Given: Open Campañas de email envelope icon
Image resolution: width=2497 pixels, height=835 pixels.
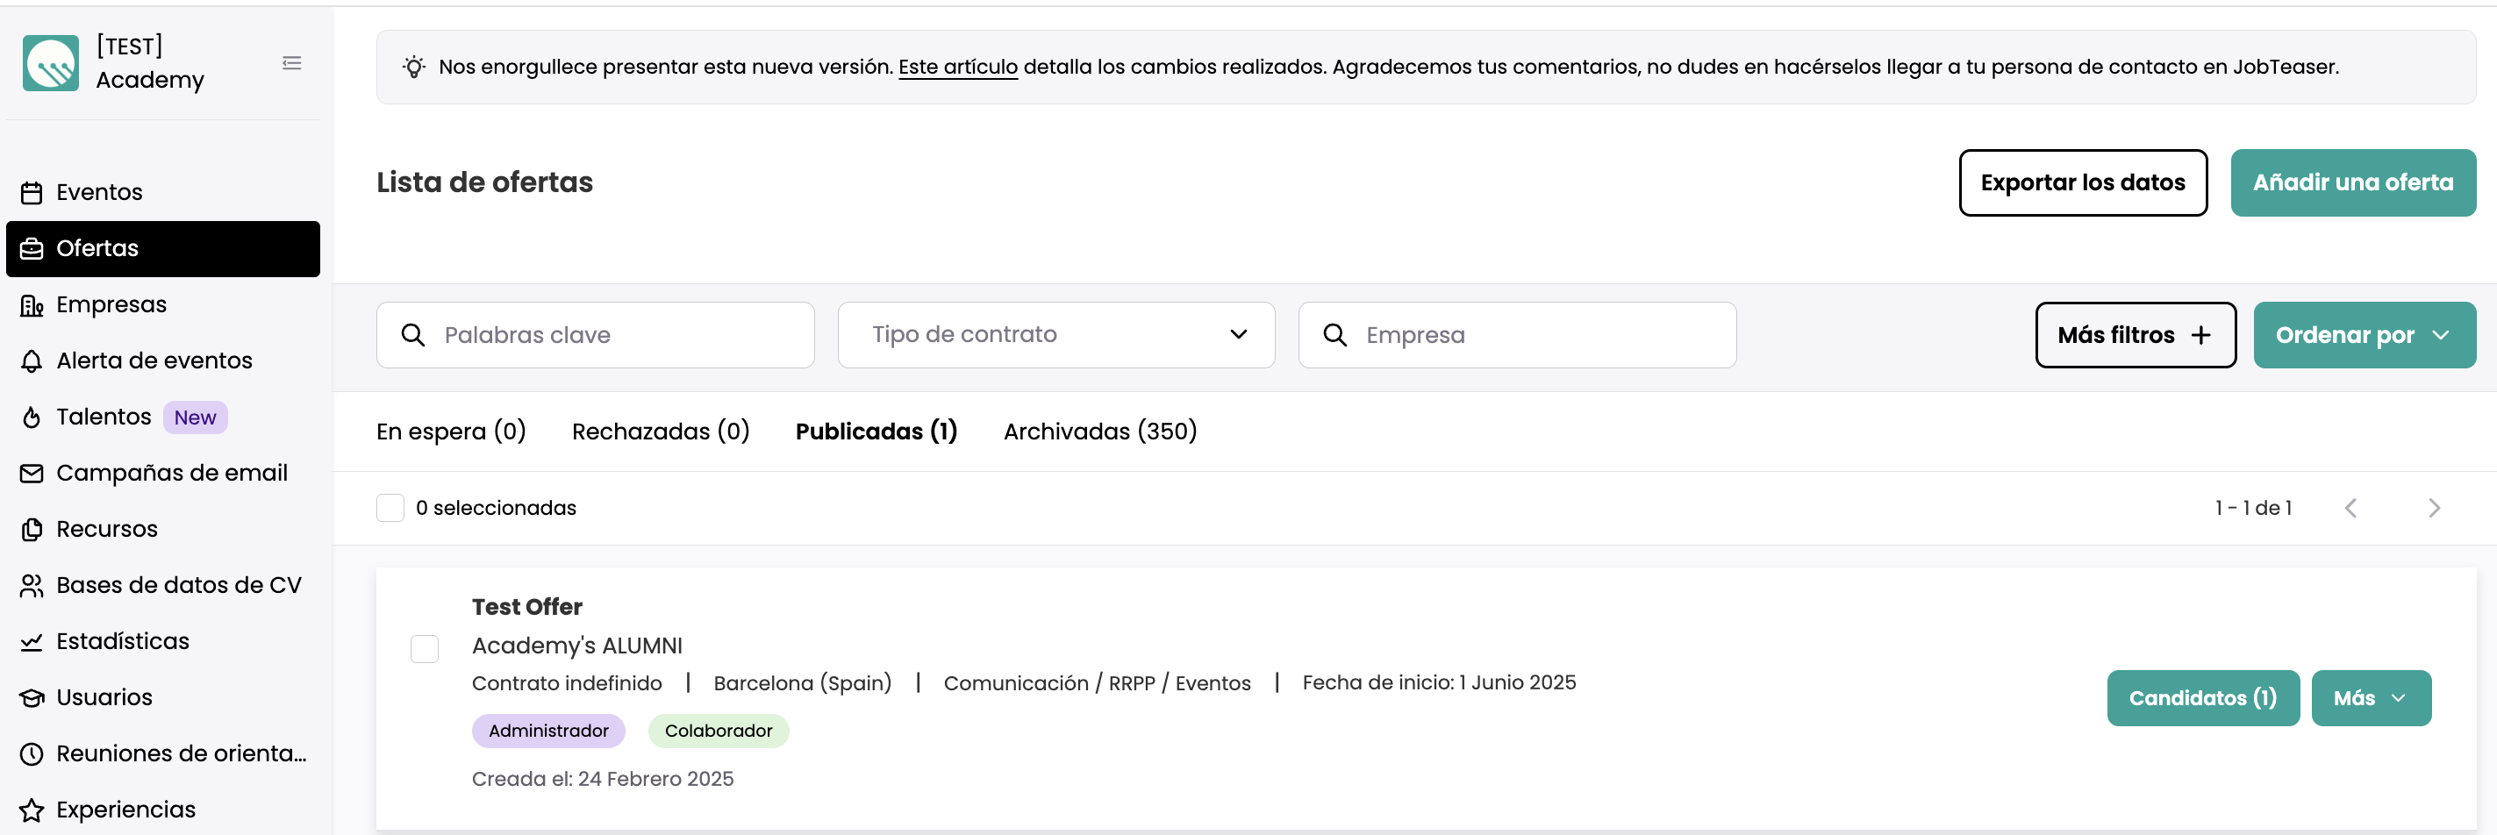Looking at the screenshot, I should (x=32, y=474).
